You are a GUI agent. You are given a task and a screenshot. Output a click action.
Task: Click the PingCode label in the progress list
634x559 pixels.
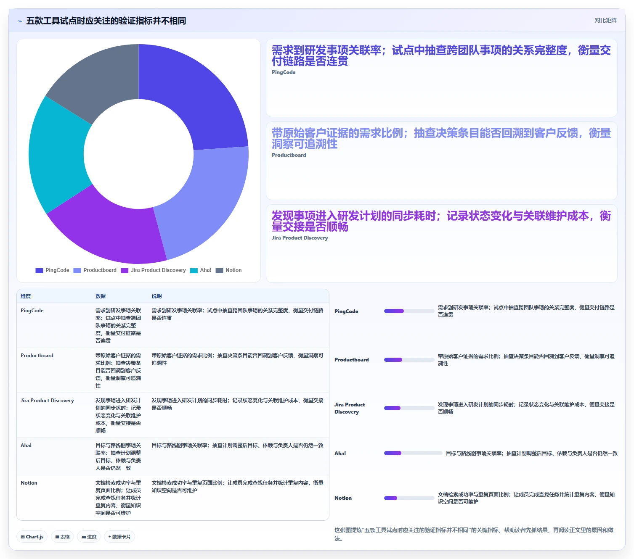tap(346, 311)
